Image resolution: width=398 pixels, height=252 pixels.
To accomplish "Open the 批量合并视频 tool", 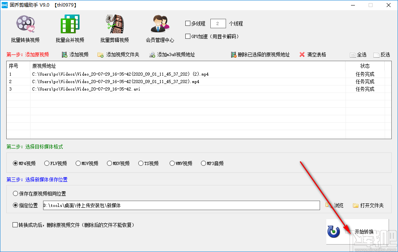I will pos(70,29).
